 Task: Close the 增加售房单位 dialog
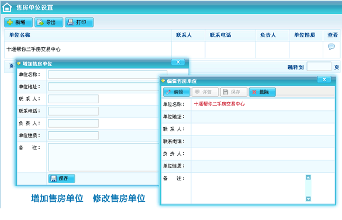point(178,62)
